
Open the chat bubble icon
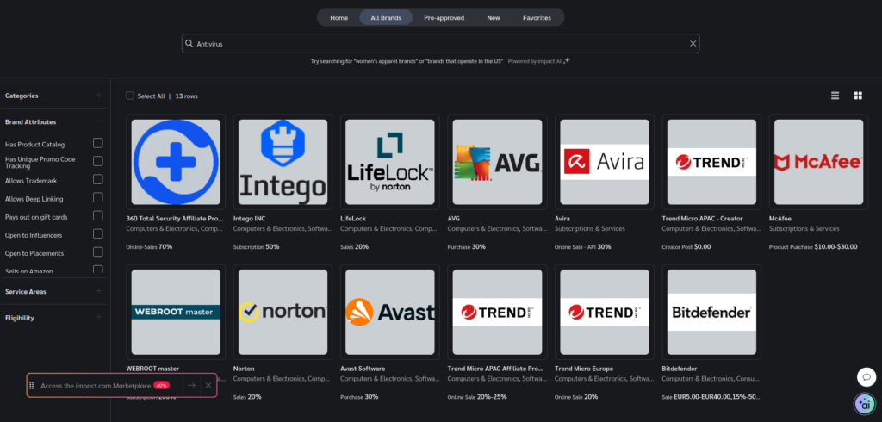coord(866,377)
